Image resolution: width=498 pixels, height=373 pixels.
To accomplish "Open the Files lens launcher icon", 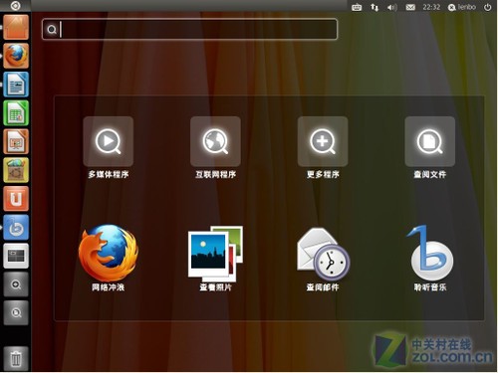I will click(16, 313).
